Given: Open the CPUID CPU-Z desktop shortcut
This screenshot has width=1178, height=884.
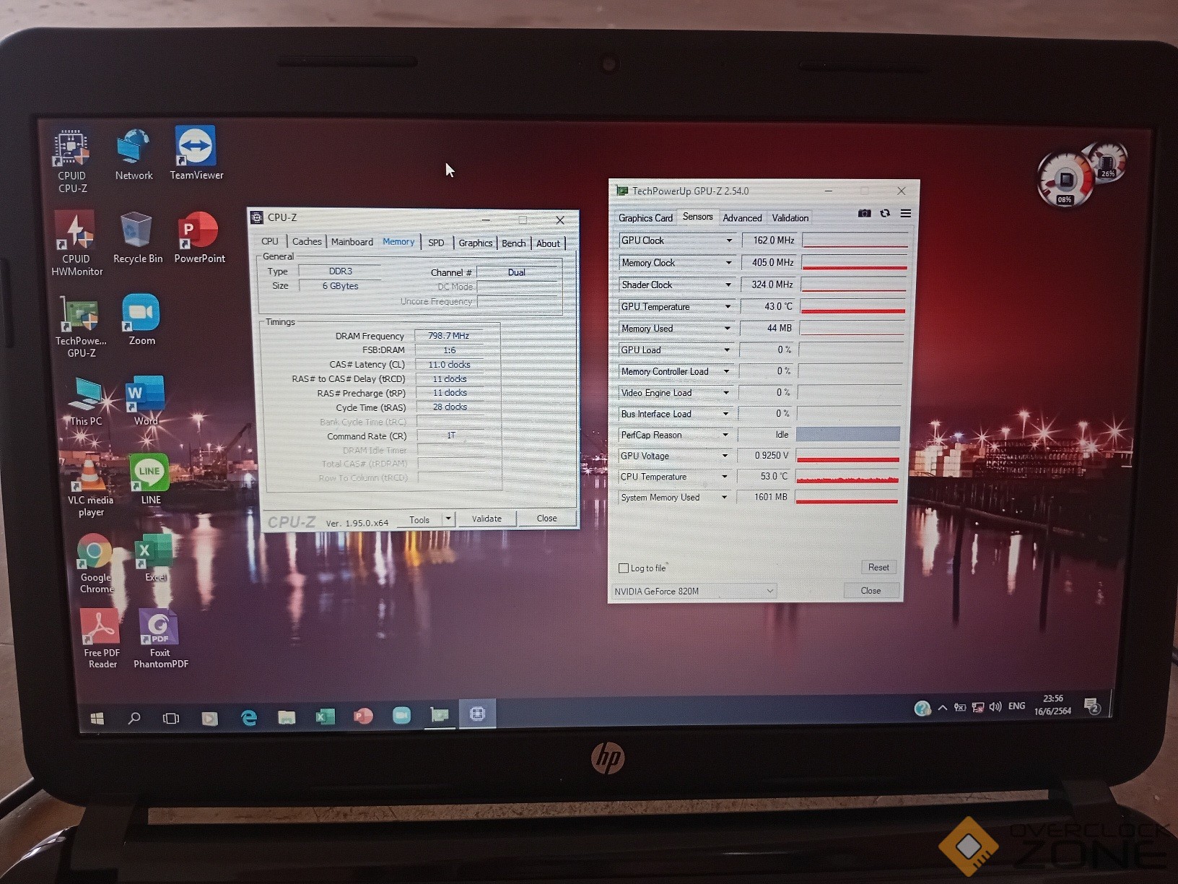Looking at the screenshot, I should pos(72,162).
